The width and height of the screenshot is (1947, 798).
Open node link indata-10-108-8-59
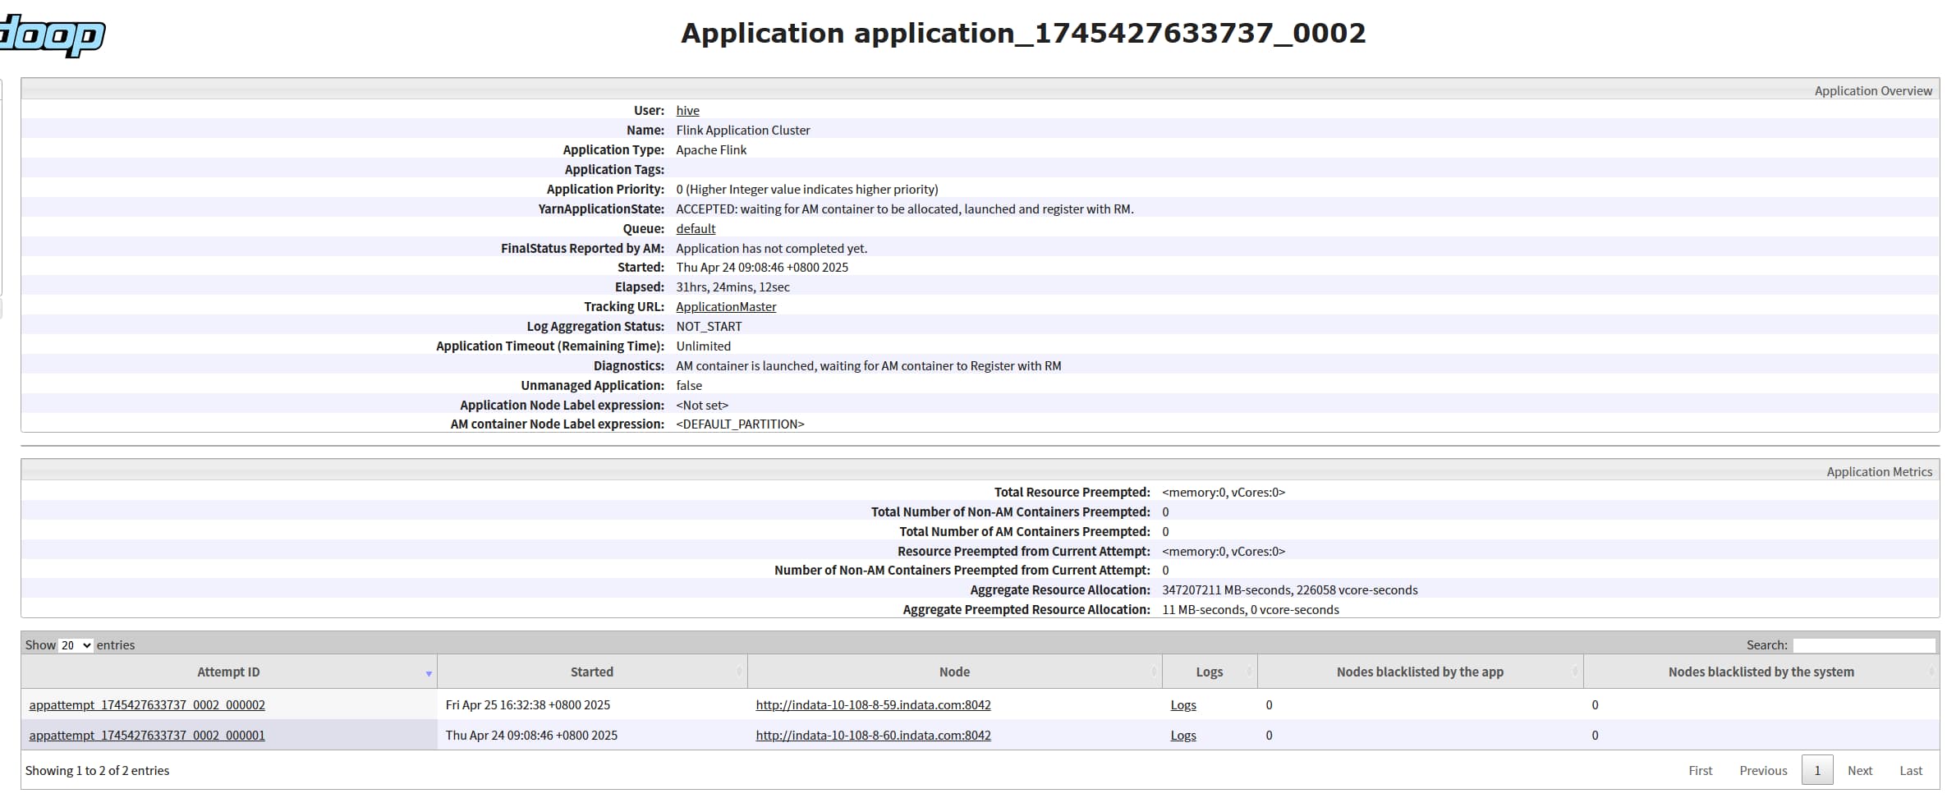tap(873, 705)
